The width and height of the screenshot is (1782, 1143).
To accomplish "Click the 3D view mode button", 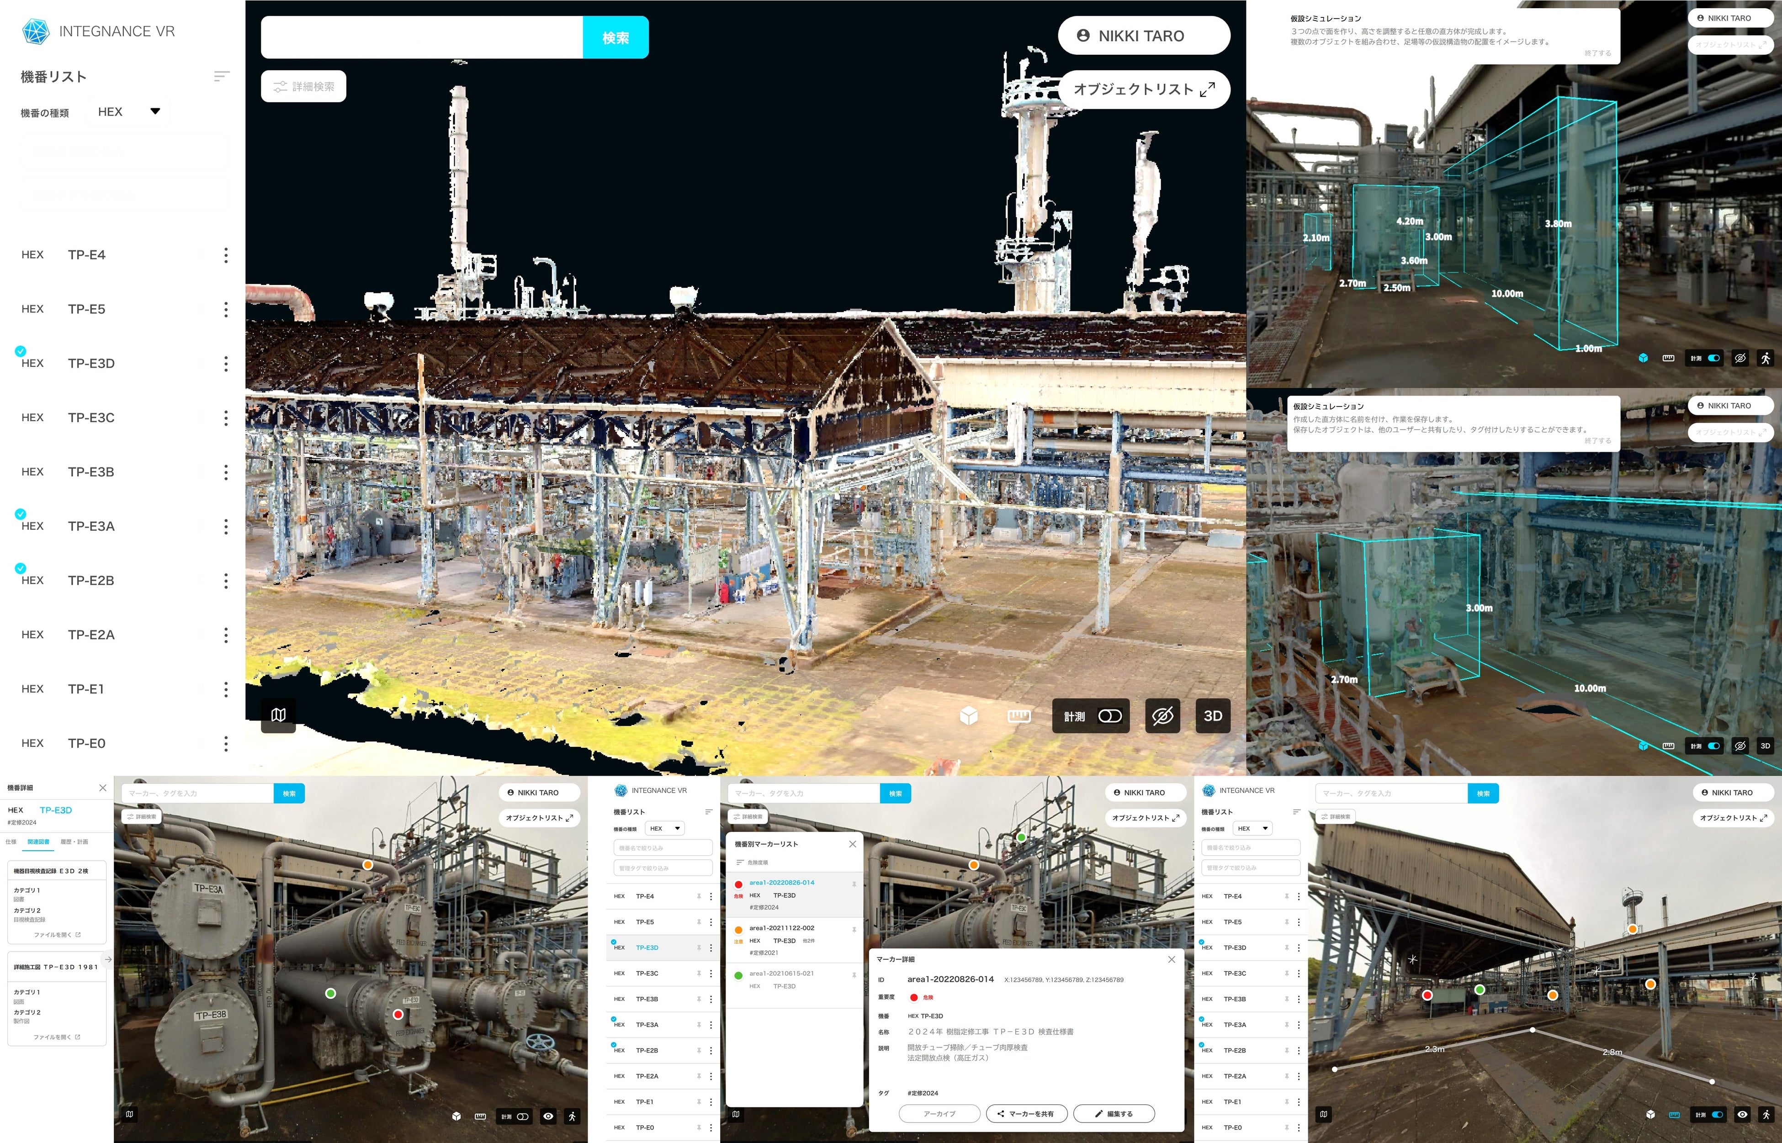I will point(1213,715).
